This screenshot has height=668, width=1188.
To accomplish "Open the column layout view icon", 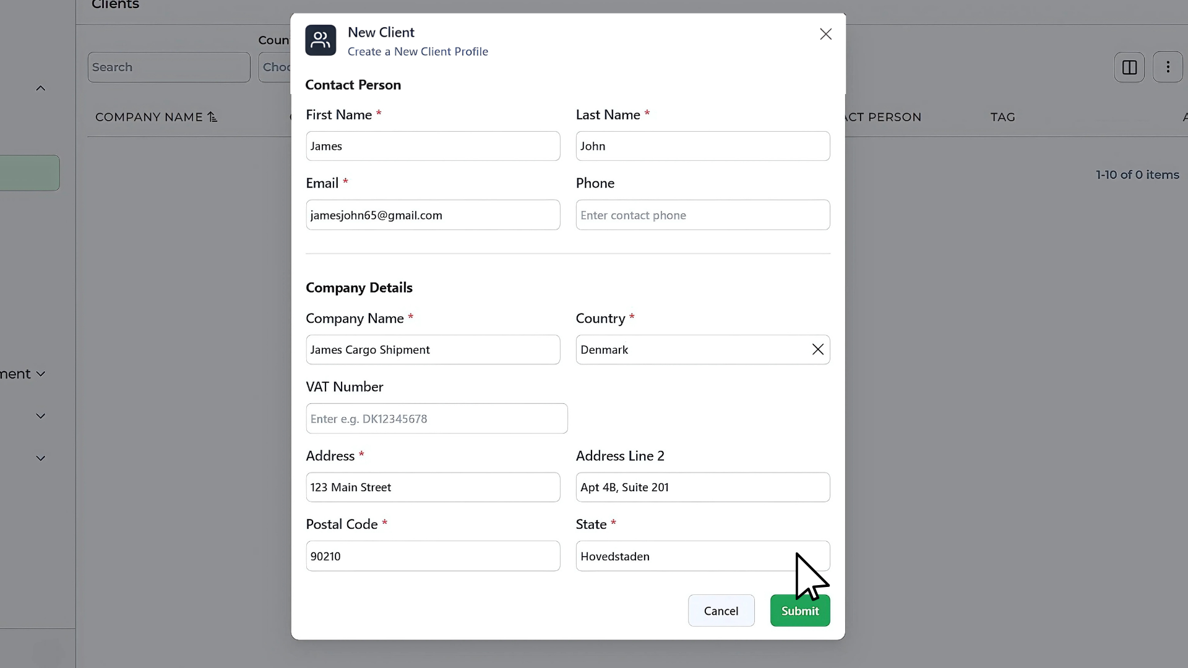I will click(1129, 67).
